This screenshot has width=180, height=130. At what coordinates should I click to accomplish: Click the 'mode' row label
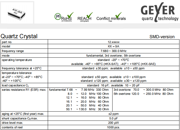pyautogui.click(x=6, y=56)
